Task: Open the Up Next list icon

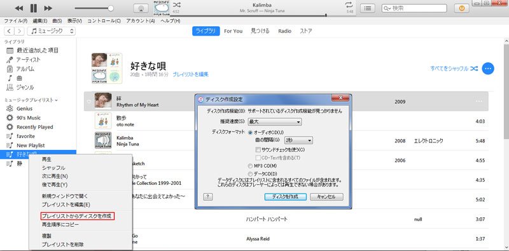Action: 368,8
